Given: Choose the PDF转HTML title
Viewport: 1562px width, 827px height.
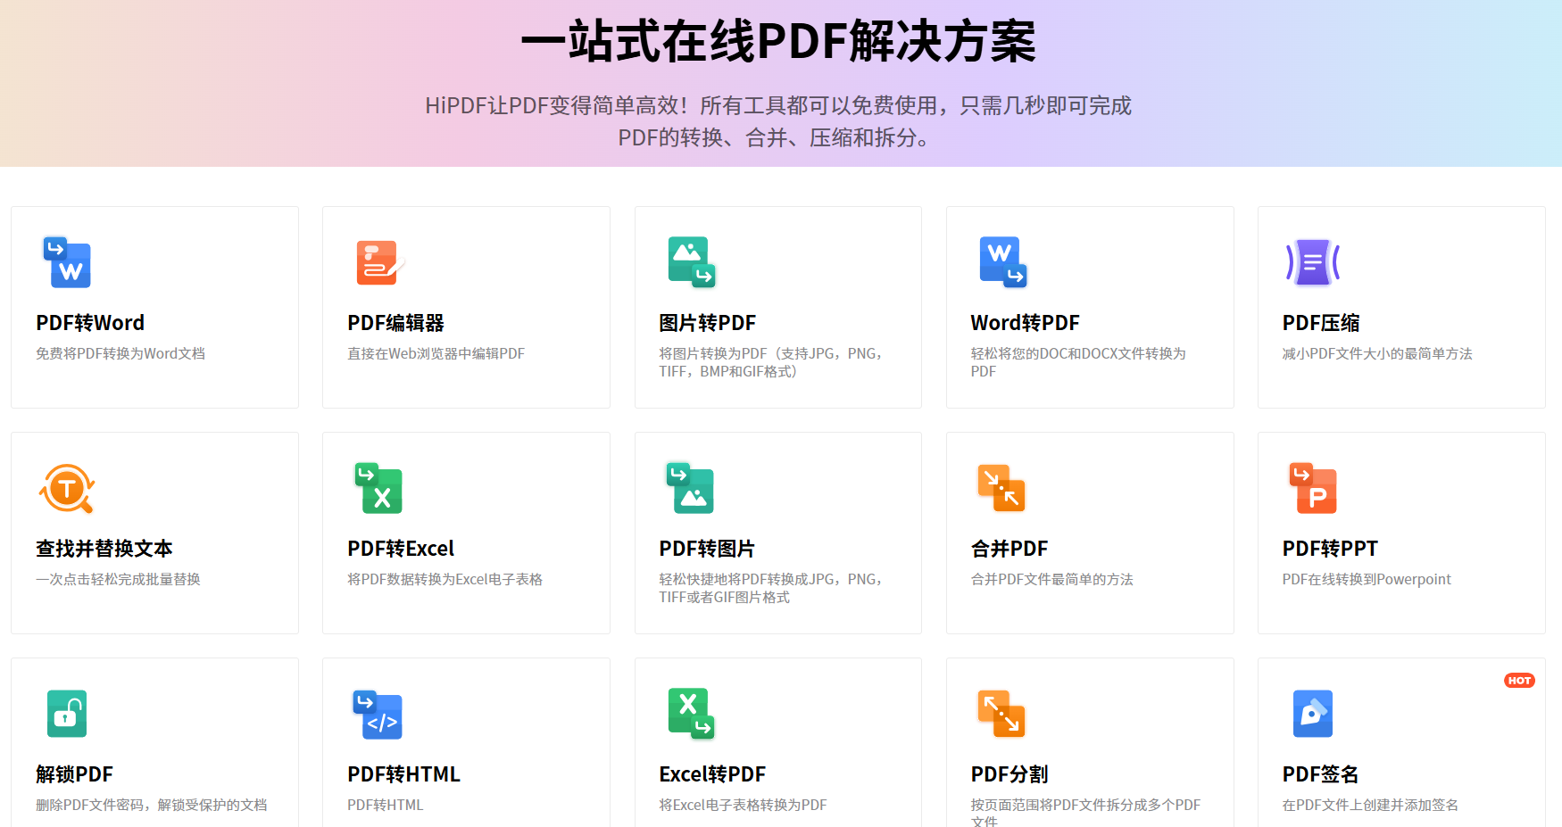Looking at the screenshot, I should 404,774.
